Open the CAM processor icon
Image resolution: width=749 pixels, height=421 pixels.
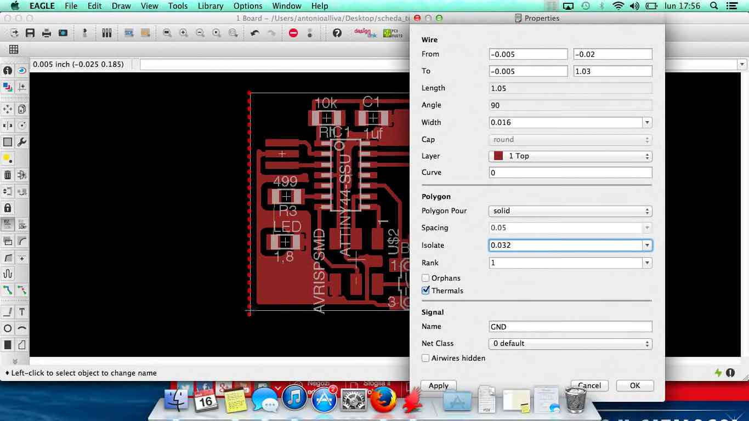[63, 33]
